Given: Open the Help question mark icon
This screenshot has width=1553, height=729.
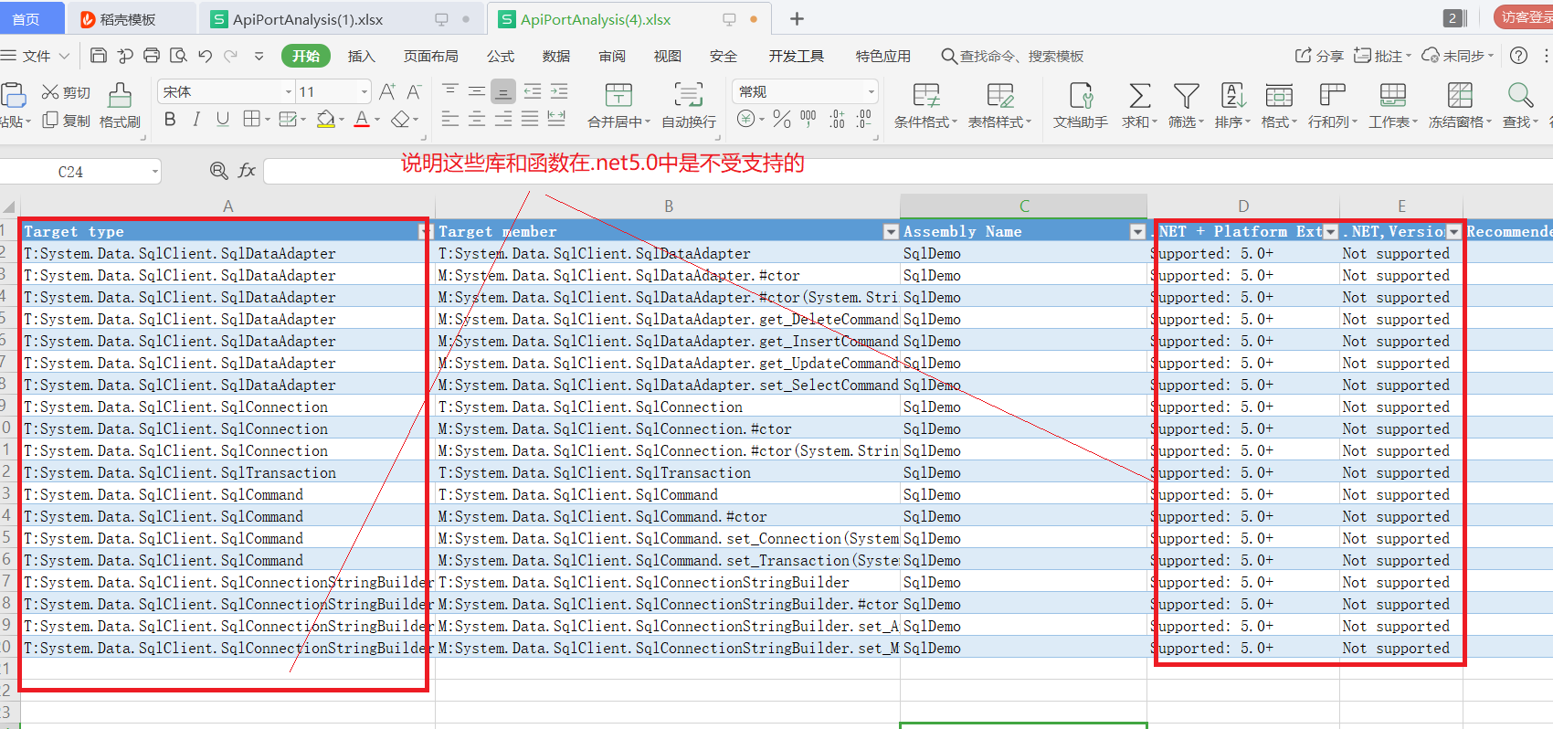Looking at the screenshot, I should (x=1518, y=56).
